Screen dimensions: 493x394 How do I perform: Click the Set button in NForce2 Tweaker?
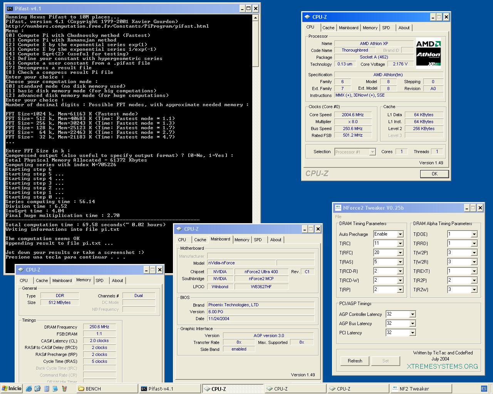386,361
